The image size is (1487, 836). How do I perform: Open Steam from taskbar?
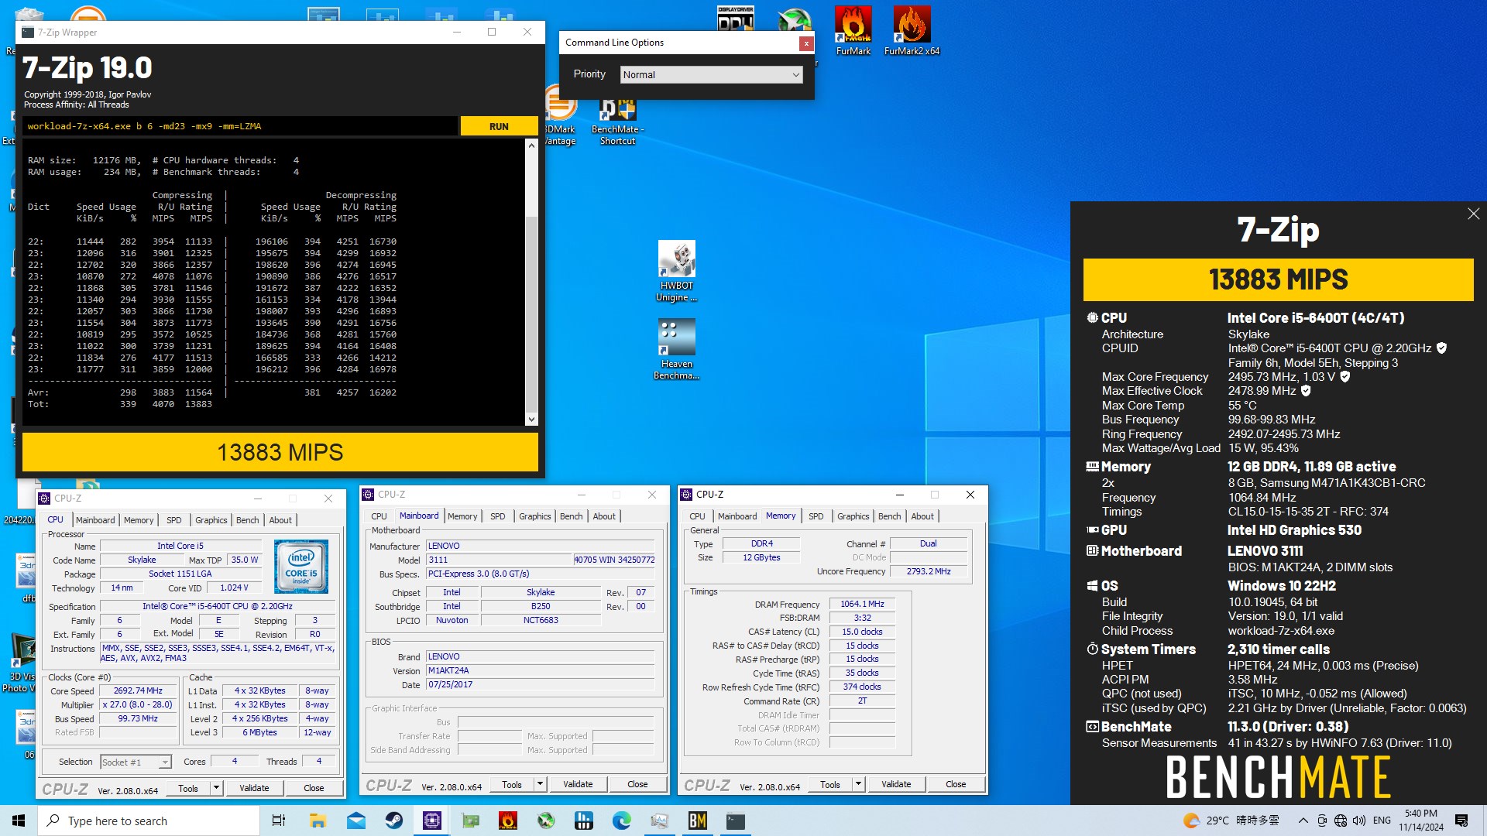[393, 821]
